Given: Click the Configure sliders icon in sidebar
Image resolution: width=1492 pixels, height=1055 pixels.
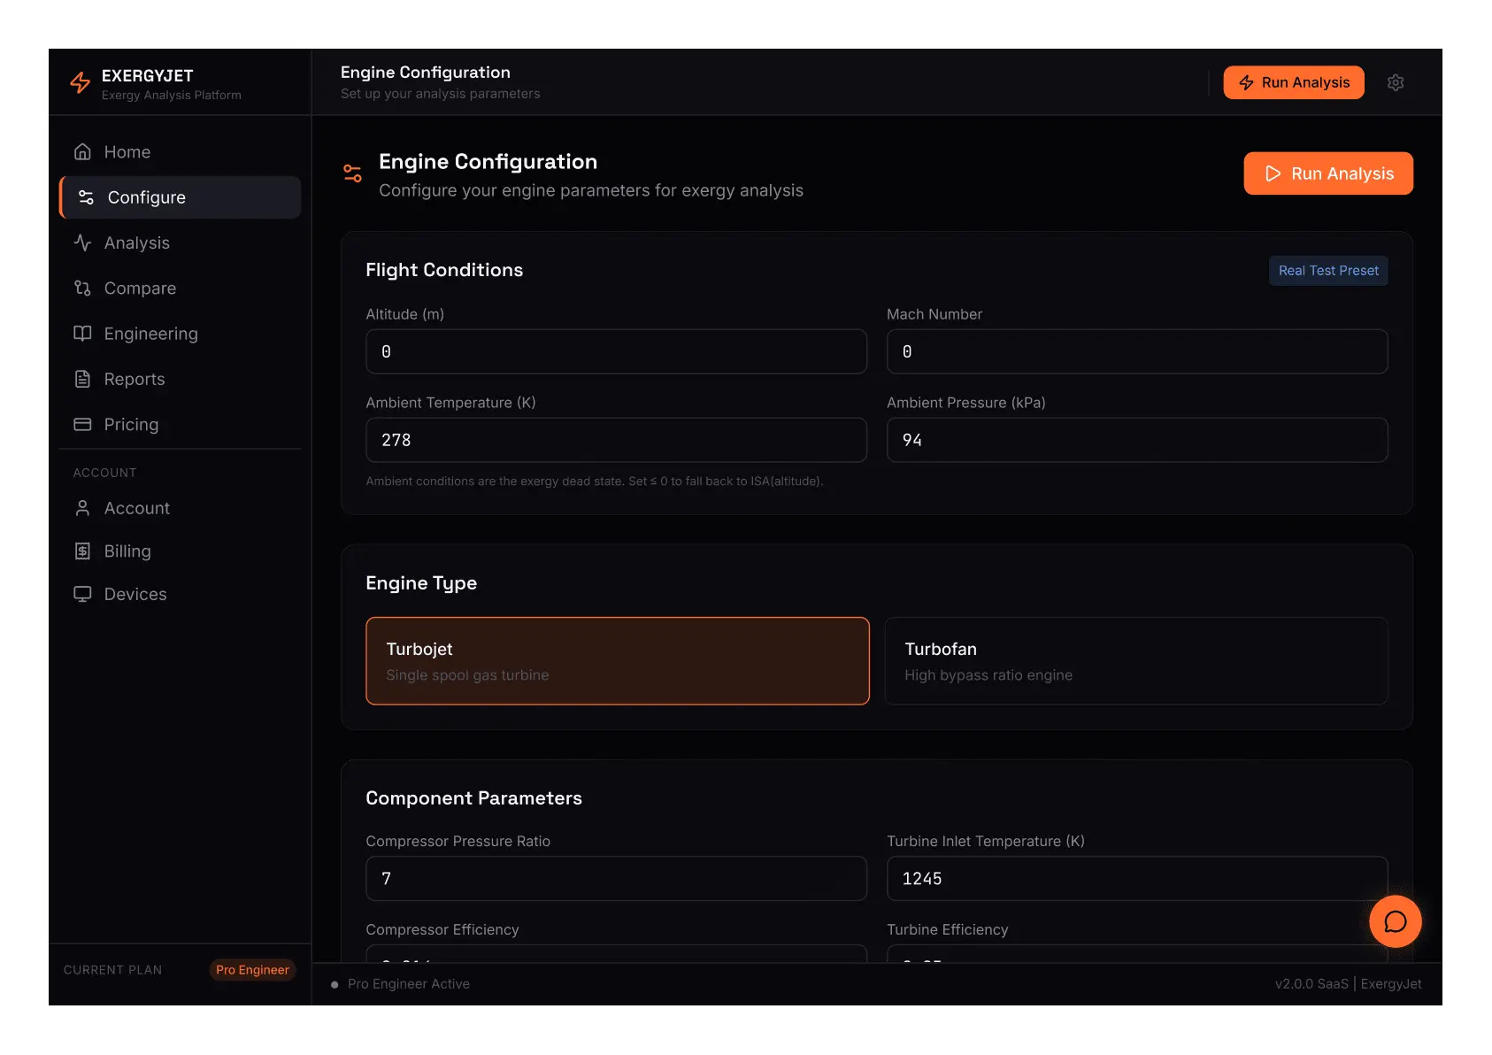Looking at the screenshot, I should [86, 197].
